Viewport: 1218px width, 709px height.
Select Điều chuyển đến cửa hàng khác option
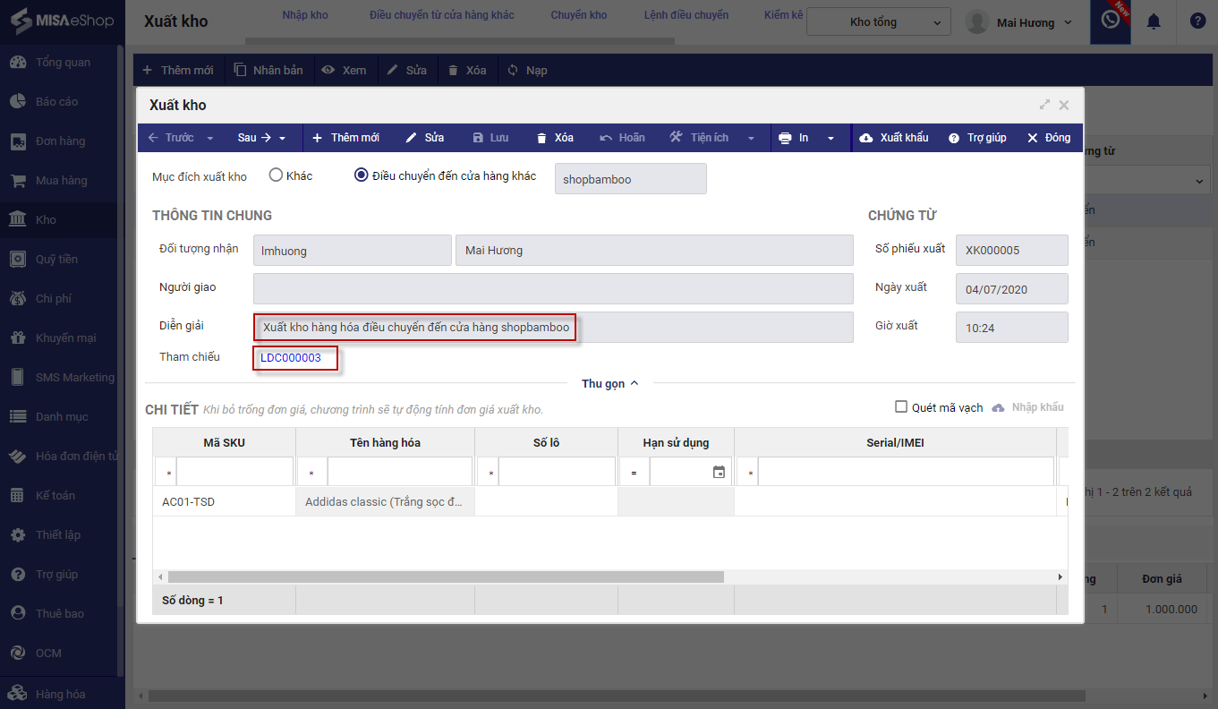tap(362, 175)
